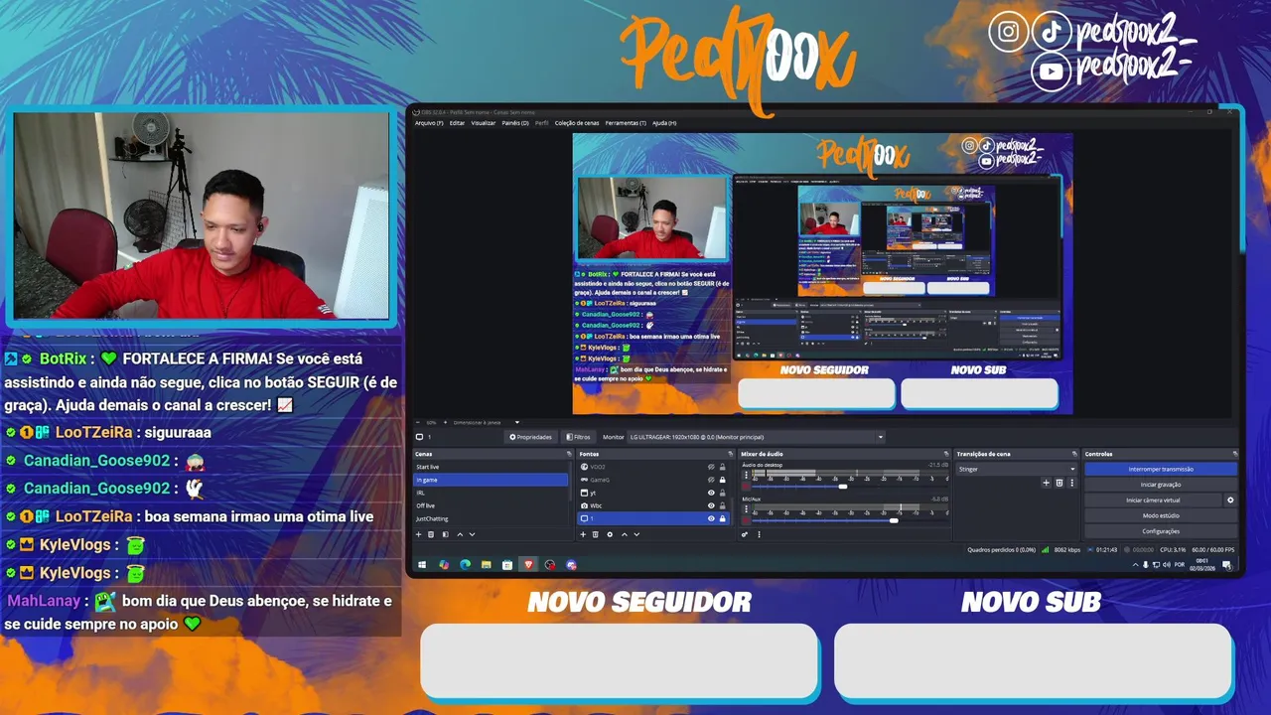The width and height of the screenshot is (1271, 715).
Task: Hide the Wbc source
Action: pos(711,505)
